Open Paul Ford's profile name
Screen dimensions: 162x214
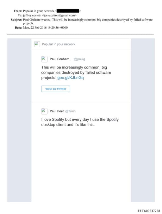(57, 111)
